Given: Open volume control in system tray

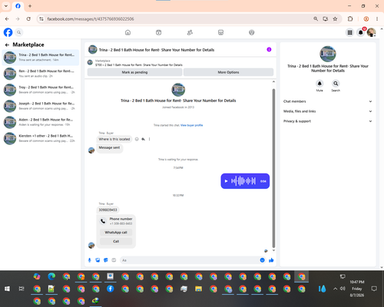Looking at the screenshot, I should point(343,289).
